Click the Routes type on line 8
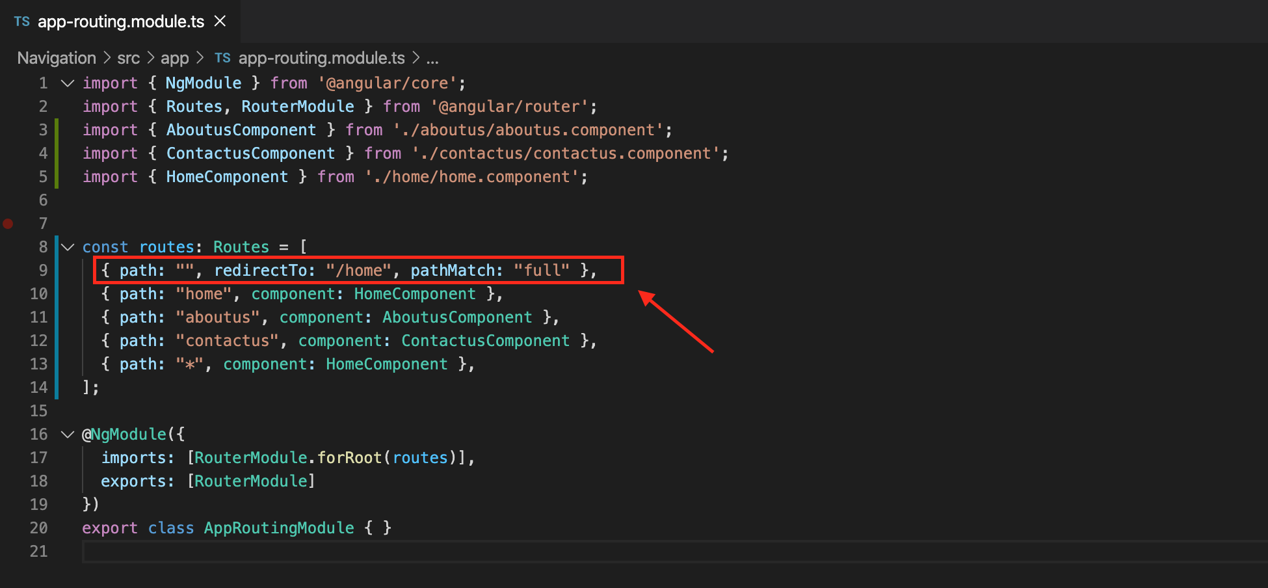 [241, 247]
